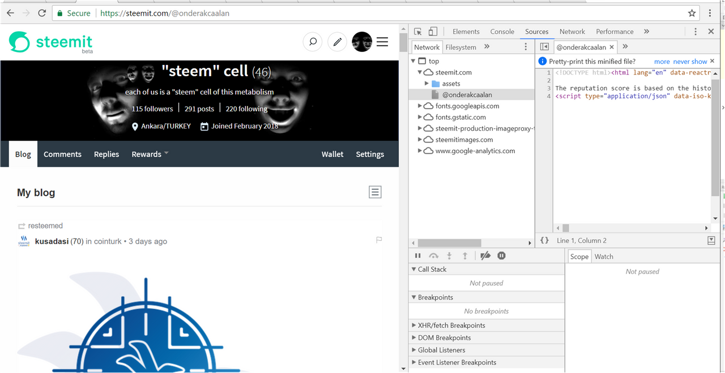Toggle the device toolbar icon
The height and width of the screenshot is (373, 725).
[x=433, y=32]
